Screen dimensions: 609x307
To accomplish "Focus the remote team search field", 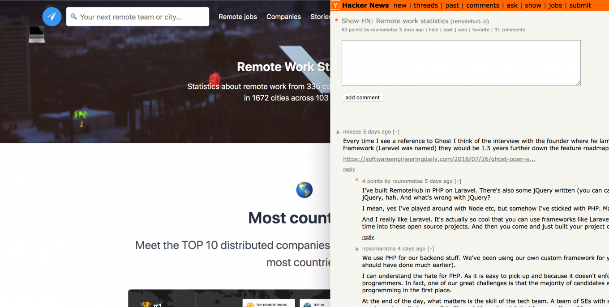I will [x=137, y=17].
